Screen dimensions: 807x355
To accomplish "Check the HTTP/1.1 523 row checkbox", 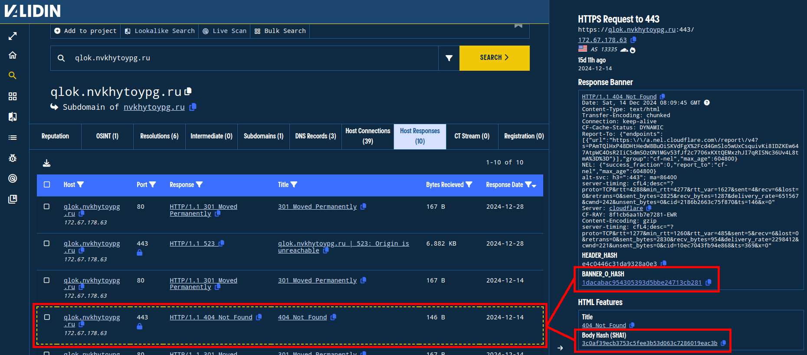I will click(x=47, y=243).
